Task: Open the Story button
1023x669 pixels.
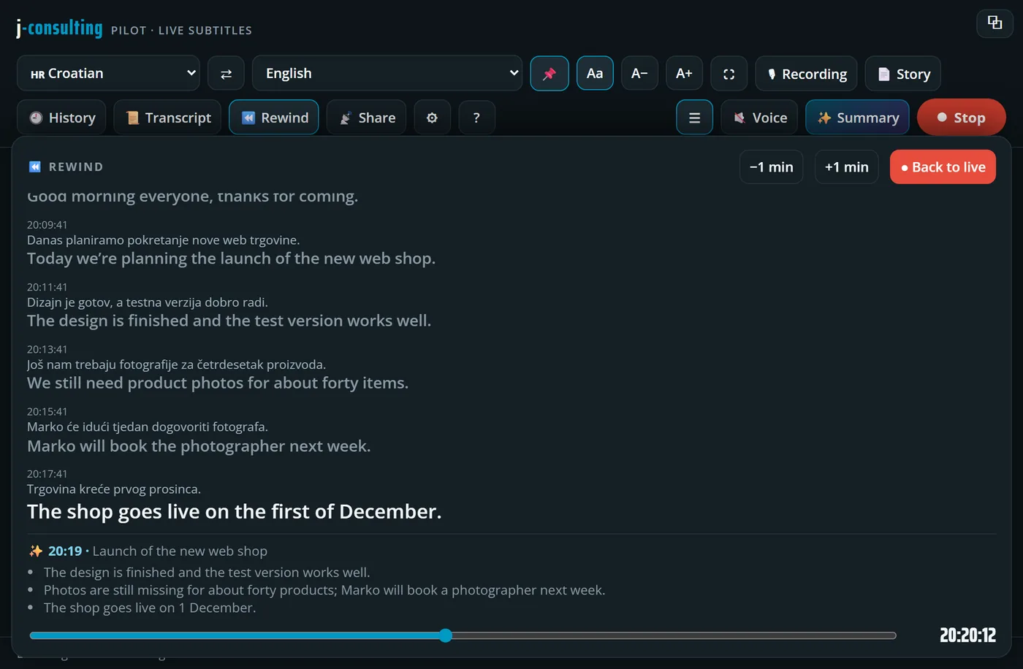Action: click(902, 74)
